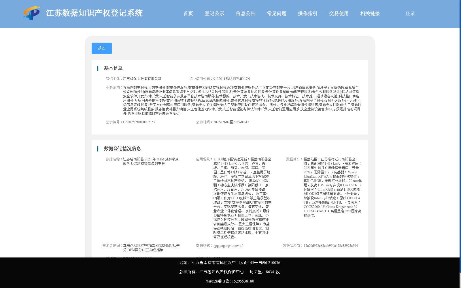461x288 pixels.
Task: Open the 相关链接 navigation item
Action: [370, 13]
